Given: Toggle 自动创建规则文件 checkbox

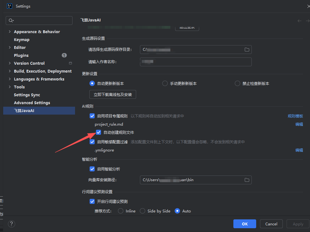Looking at the screenshot, I should pos(98,132).
